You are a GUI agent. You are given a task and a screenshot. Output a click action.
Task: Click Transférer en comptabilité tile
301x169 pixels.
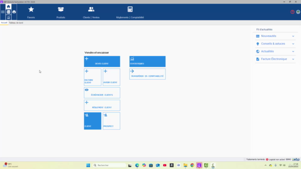(147, 74)
